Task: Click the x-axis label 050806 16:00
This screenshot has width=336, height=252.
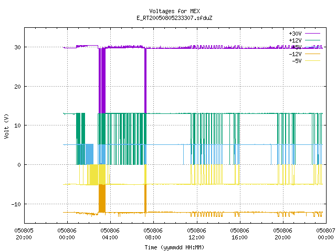Action: coord(239,234)
